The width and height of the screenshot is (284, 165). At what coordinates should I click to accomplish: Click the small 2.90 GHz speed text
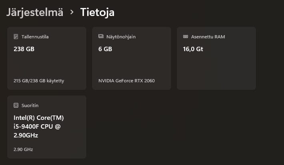[23, 149]
